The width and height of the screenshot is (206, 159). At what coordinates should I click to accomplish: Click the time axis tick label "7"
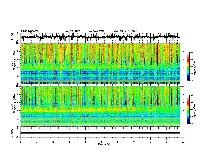pyautogui.click(x=134, y=142)
